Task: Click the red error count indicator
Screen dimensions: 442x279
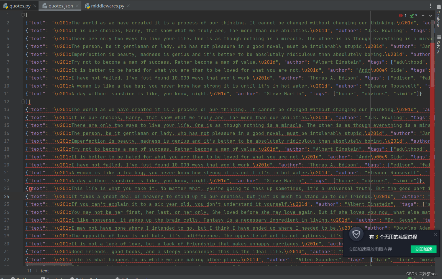Action: click(x=403, y=15)
